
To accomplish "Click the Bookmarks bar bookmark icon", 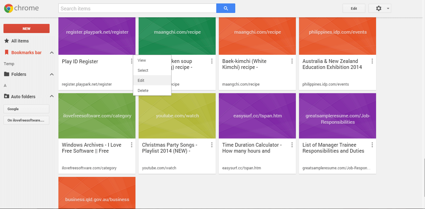I will (6, 53).
